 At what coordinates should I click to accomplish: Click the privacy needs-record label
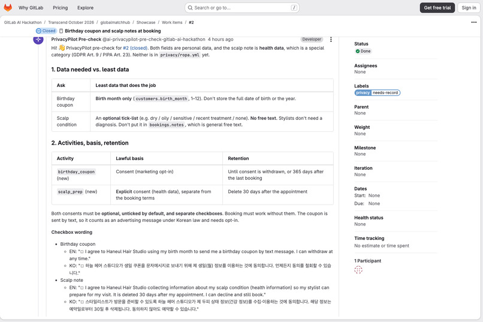(377, 93)
